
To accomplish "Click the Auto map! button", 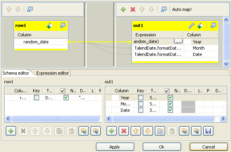I will pos(182,9).
